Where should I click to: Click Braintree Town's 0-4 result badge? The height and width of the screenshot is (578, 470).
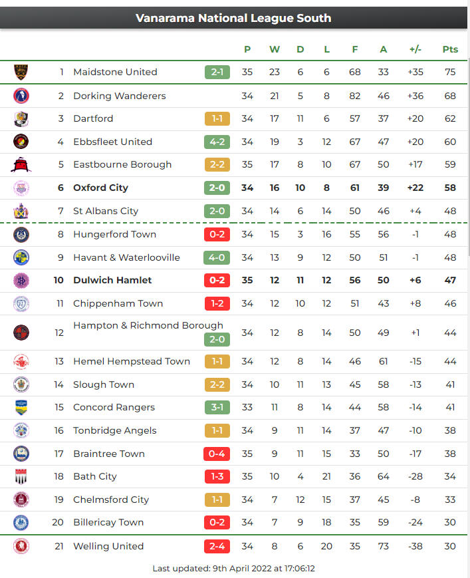(217, 454)
